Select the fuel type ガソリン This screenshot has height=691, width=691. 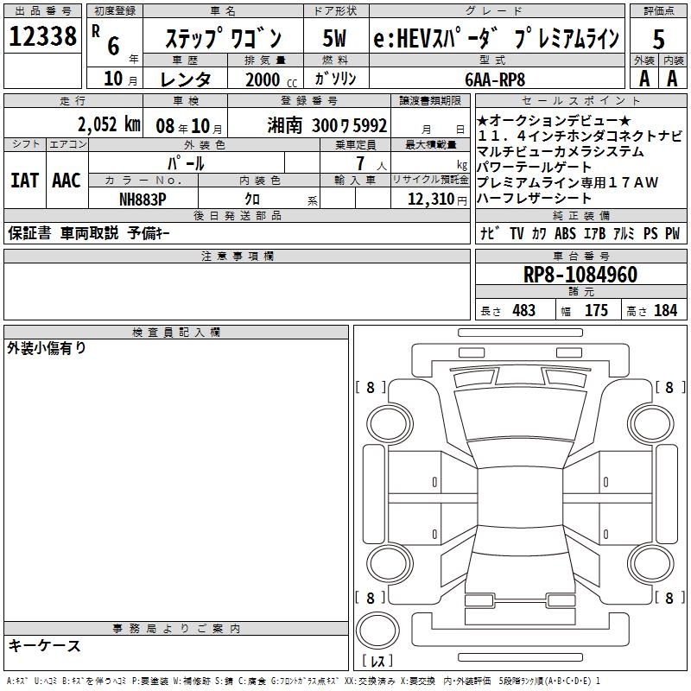335,79
